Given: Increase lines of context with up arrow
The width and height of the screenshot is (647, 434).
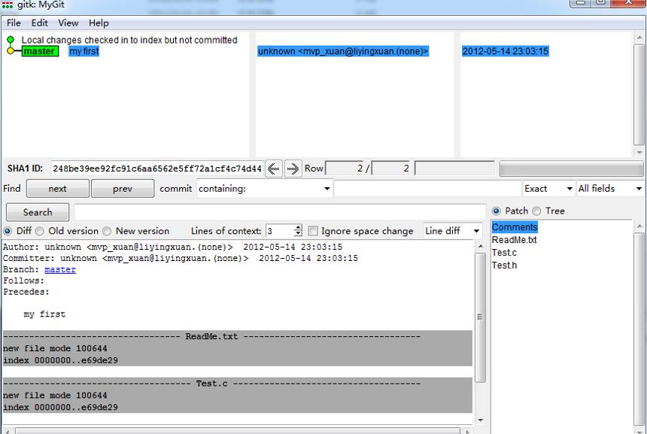Looking at the screenshot, I should coord(299,227).
